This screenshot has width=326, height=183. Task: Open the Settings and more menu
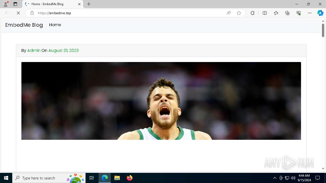pyautogui.click(x=310, y=13)
